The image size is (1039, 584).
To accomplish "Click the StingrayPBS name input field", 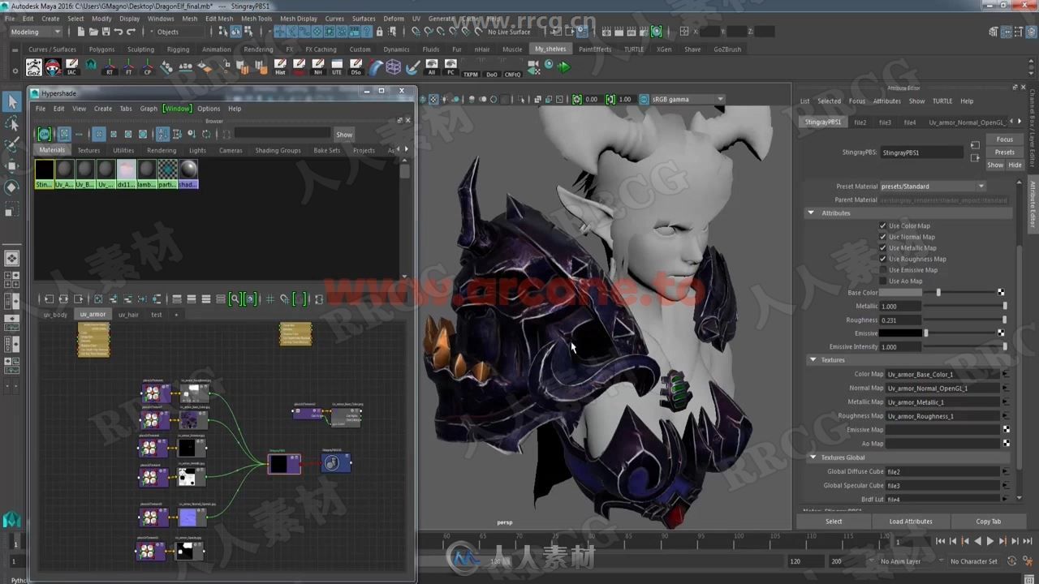I will click(x=921, y=152).
